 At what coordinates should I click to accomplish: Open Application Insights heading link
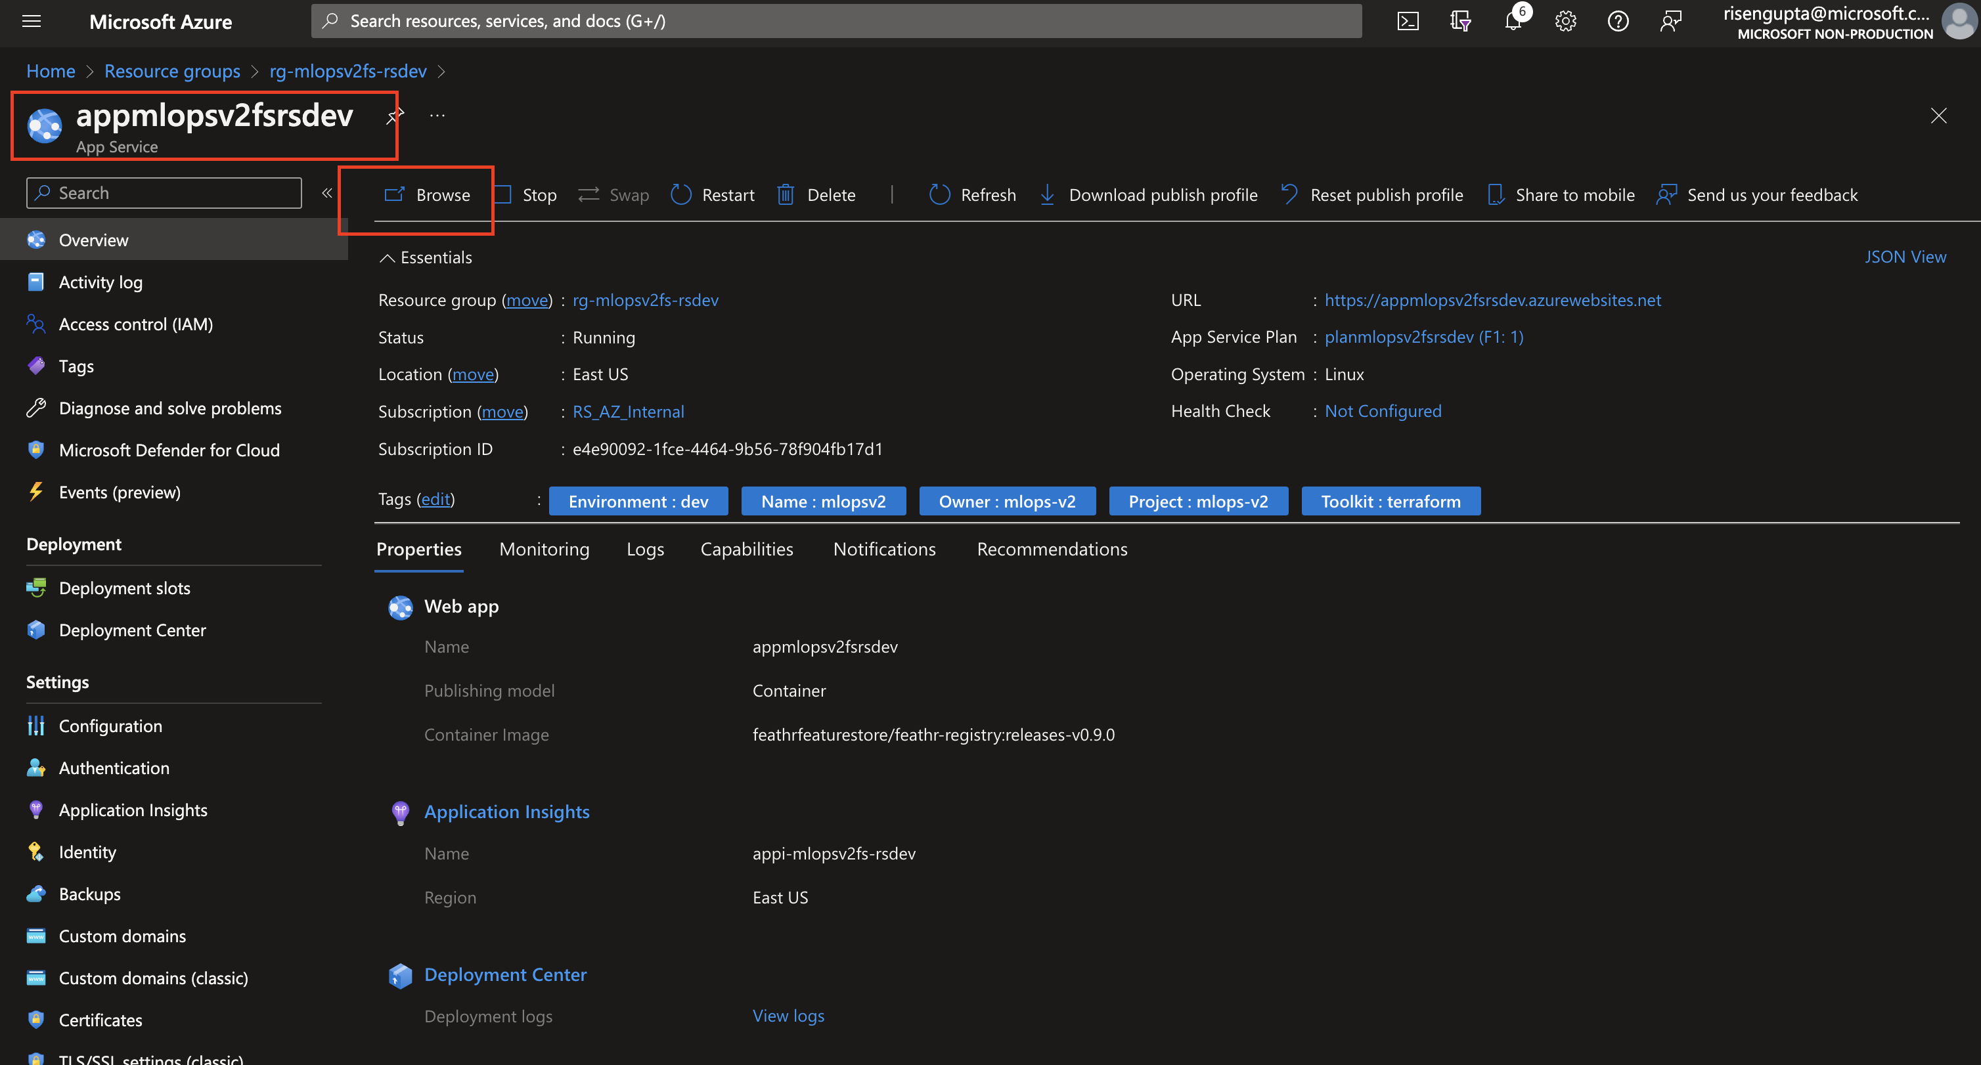(507, 812)
